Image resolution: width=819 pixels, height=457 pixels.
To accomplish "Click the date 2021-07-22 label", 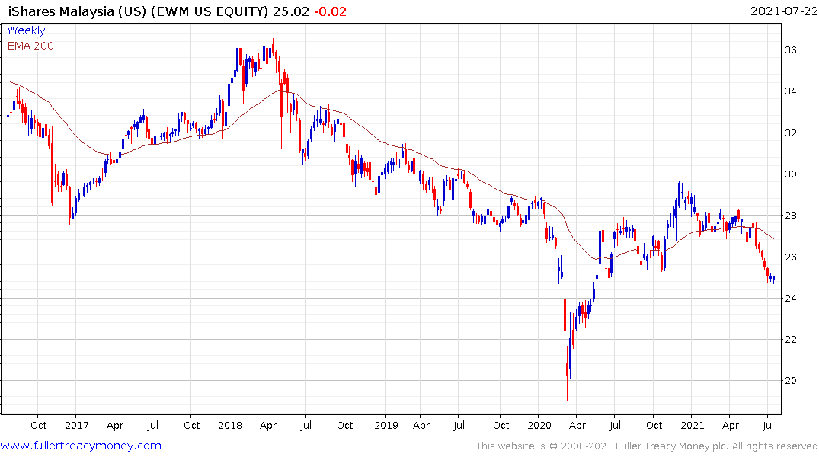I will 784,11.
